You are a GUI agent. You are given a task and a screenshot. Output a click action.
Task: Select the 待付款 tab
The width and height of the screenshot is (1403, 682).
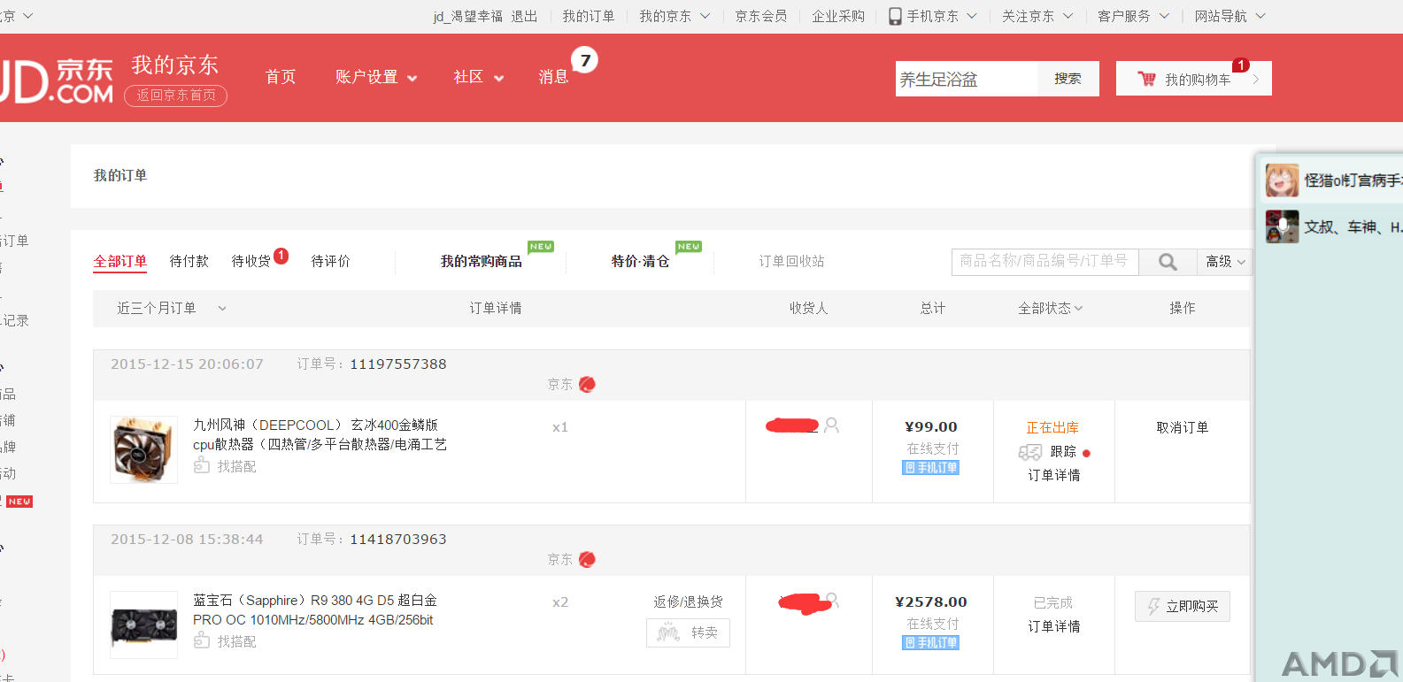pos(189,261)
